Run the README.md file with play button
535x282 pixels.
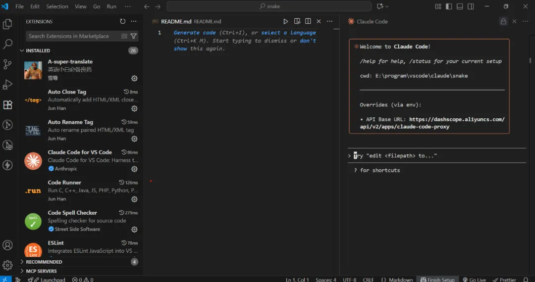(x=286, y=21)
